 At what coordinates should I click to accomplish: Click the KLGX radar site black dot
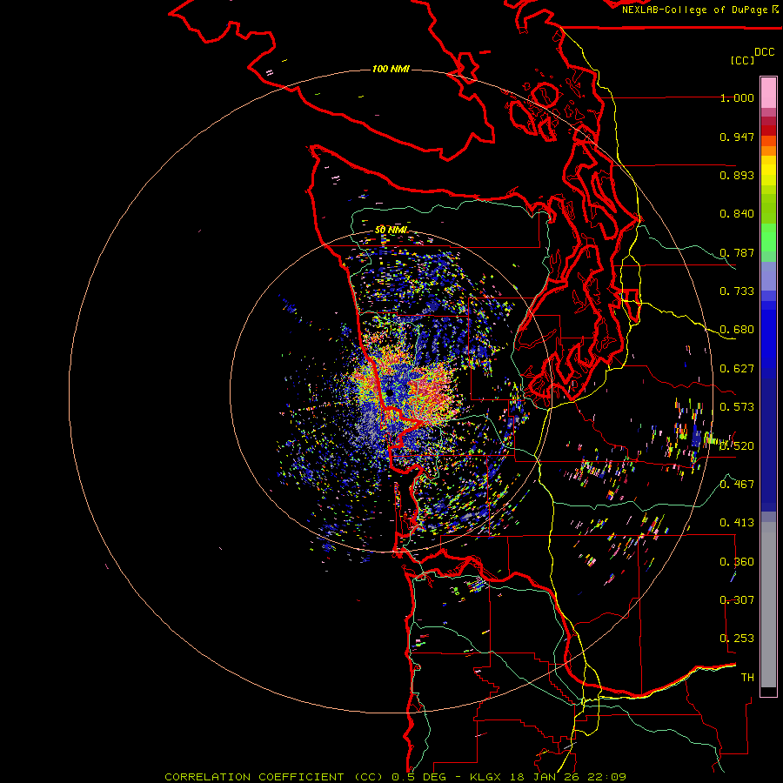tap(390, 393)
